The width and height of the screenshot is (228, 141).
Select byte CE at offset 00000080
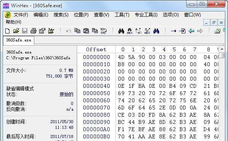(121, 115)
